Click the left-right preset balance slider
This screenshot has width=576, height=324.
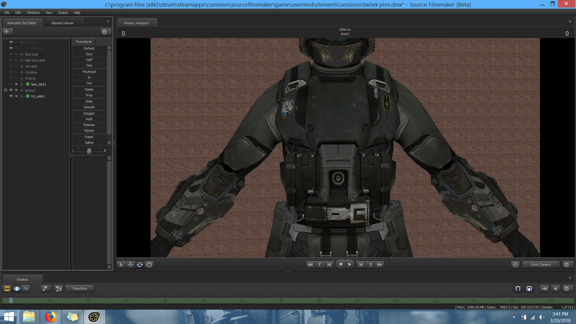[x=89, y=151]
